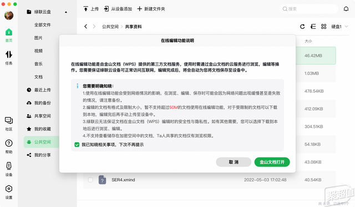This screenshot has height=207, width=355.
Task: Click 从设备添加 add from device
Action: pos(118,9)
